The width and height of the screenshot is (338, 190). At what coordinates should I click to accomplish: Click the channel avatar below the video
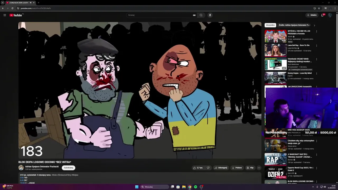click(x=21, y=168)
